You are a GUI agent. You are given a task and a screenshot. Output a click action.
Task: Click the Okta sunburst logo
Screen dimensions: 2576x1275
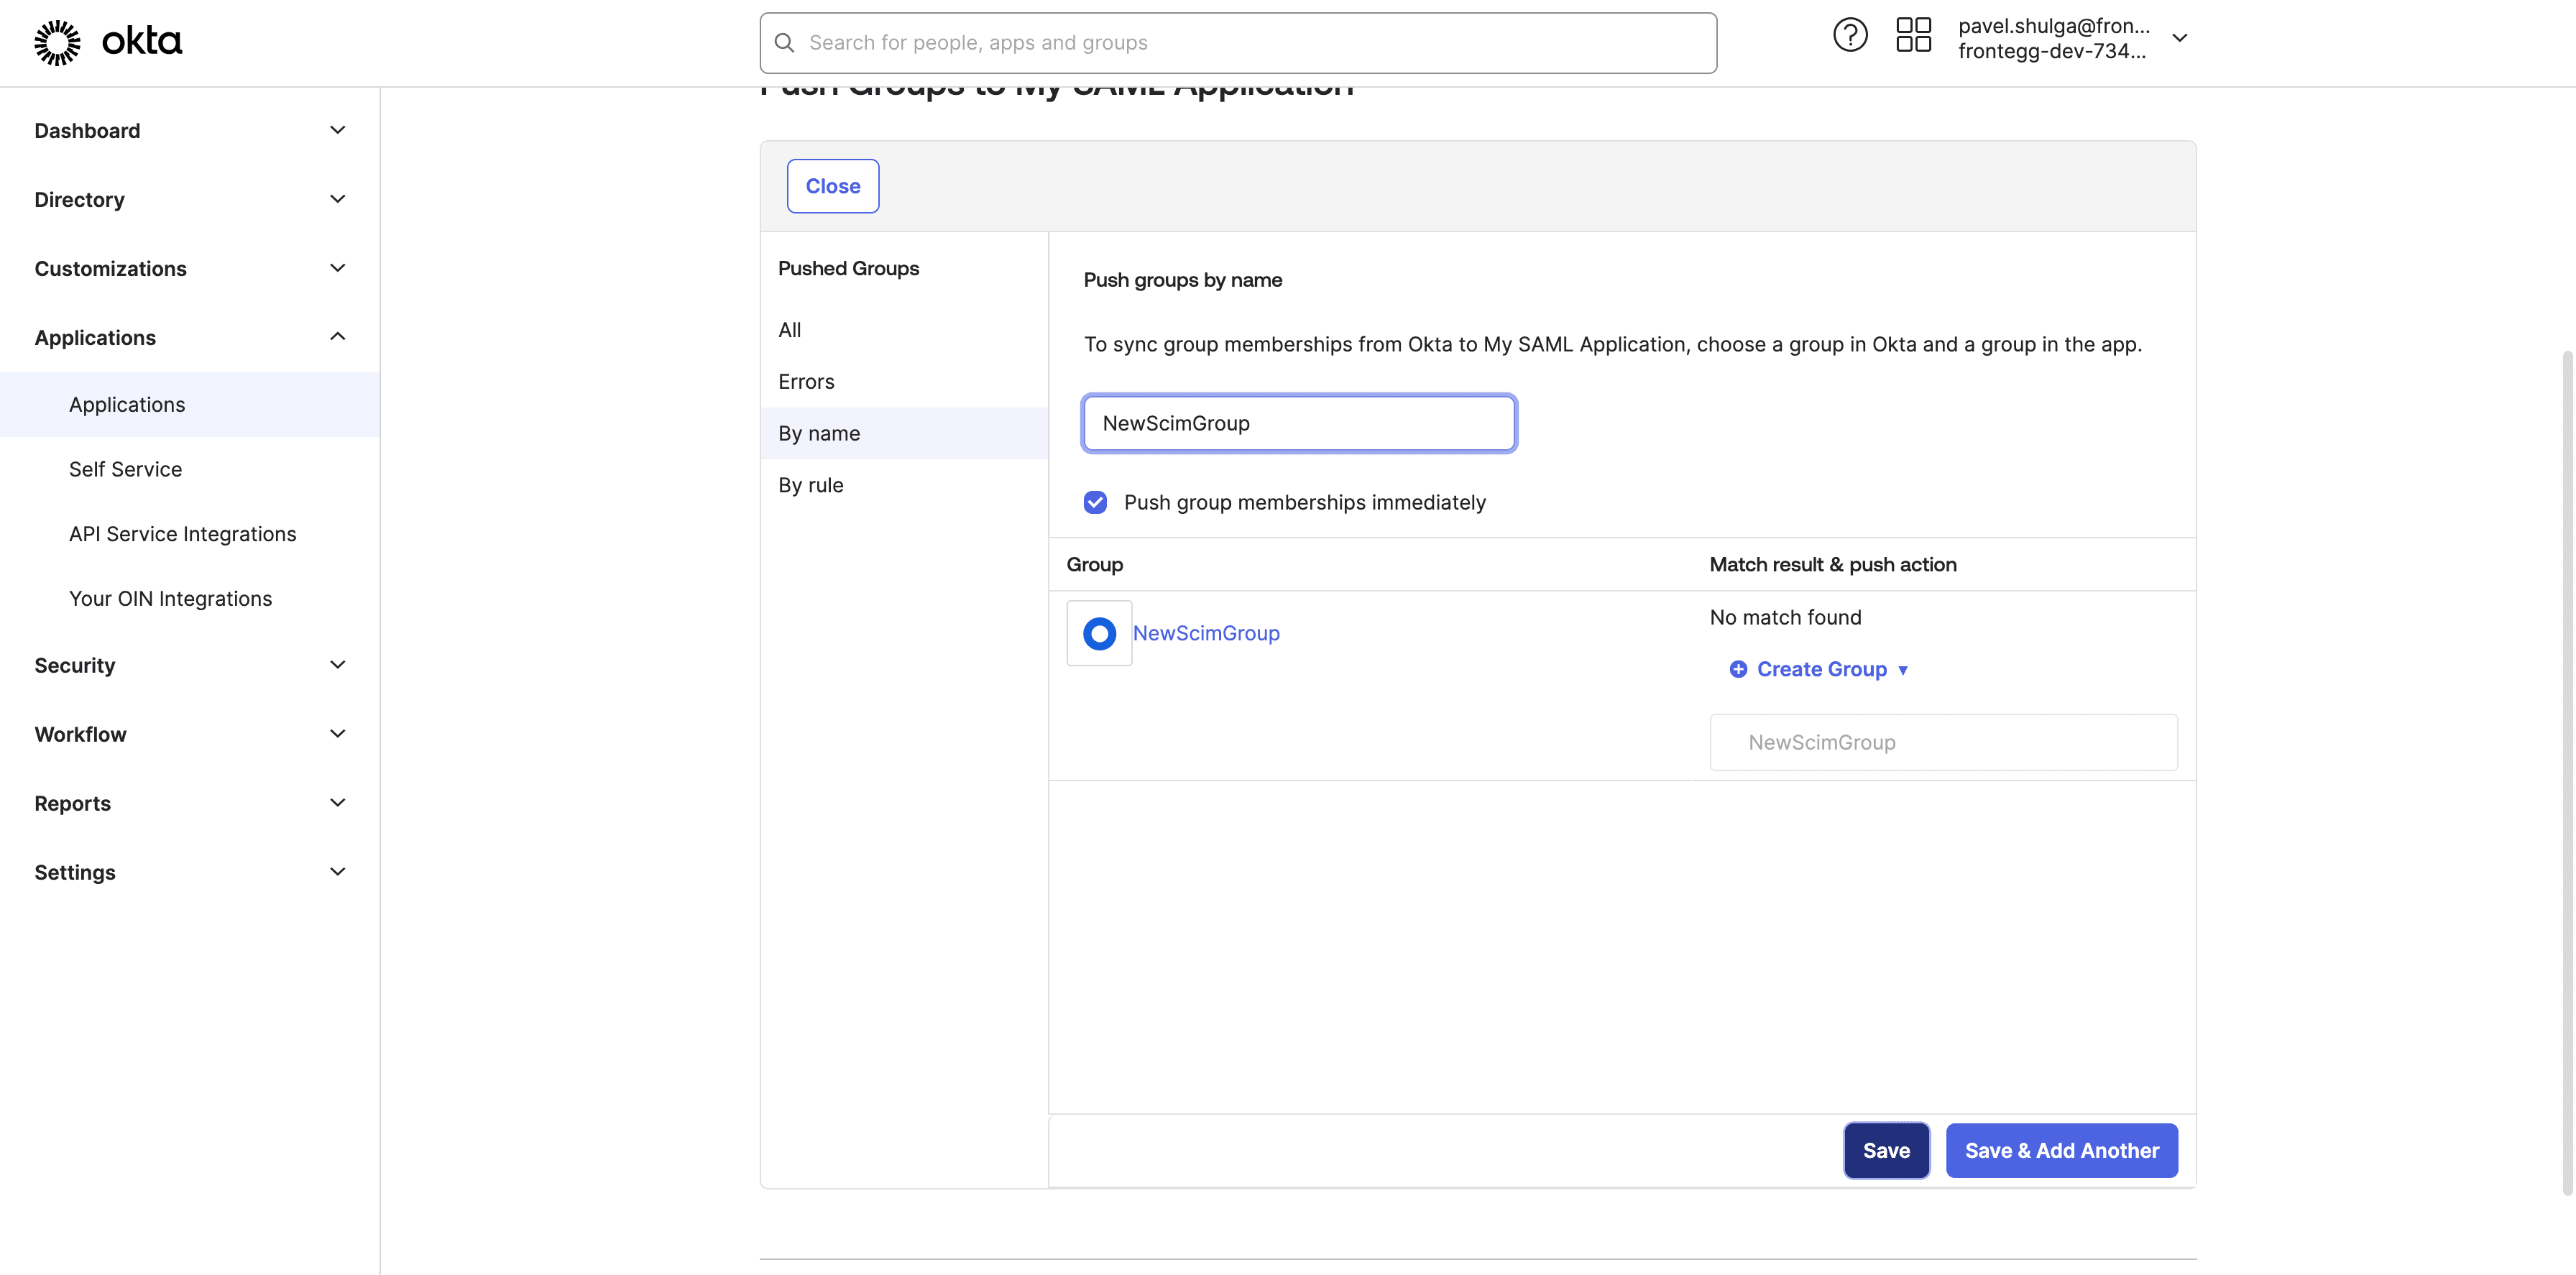click(57, 42)
